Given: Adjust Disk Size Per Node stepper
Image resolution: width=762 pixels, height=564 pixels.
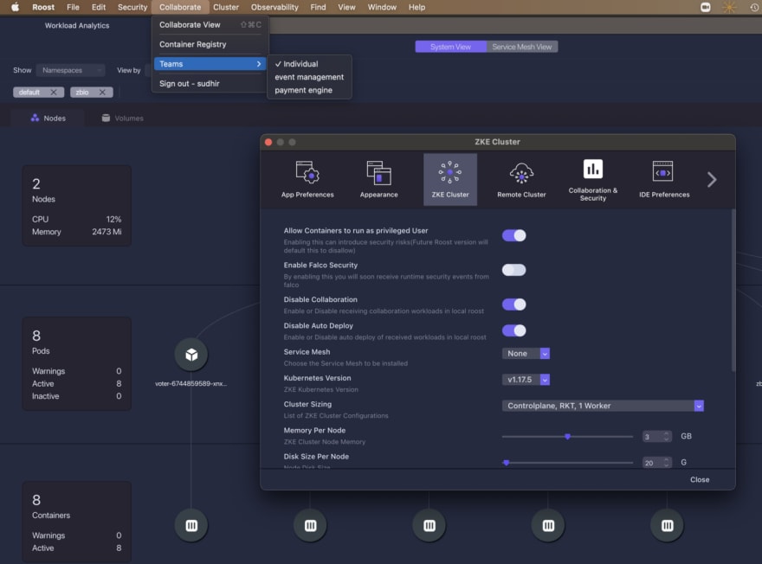Looking at the screenshot, I should point(666,463).
